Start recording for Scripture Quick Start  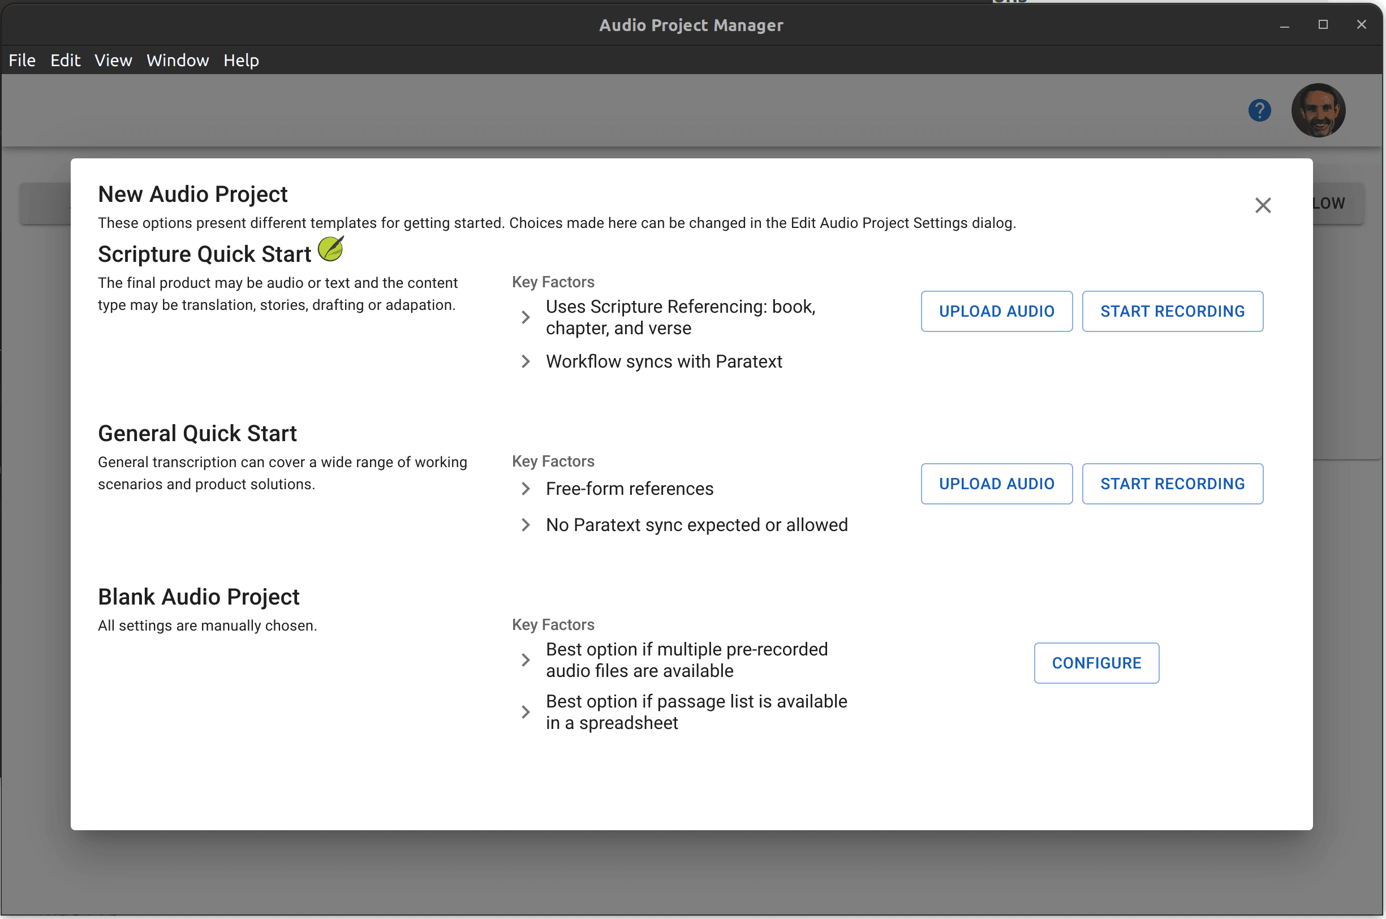(x=1172, y=311)
